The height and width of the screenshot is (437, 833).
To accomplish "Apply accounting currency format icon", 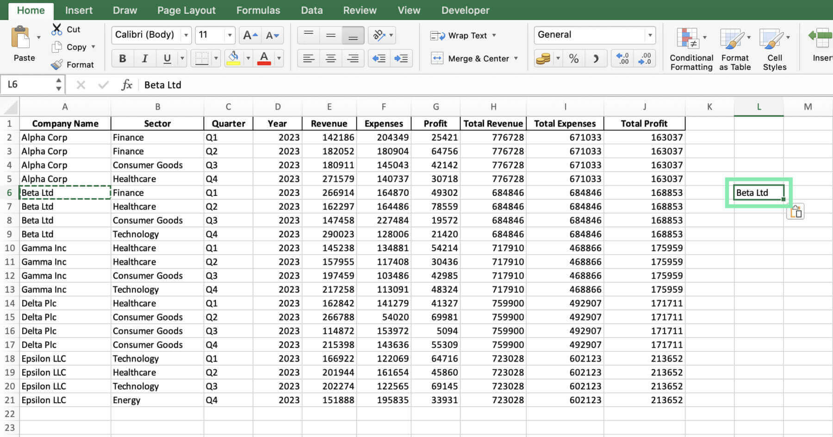I will coord(543,58).
